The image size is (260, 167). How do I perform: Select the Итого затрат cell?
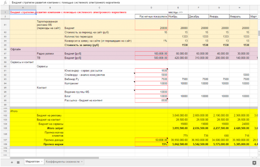[50, 128]
